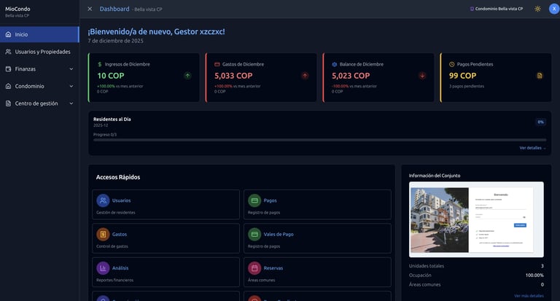
Task: Open the user avatar menu
Action: point(554,9)
